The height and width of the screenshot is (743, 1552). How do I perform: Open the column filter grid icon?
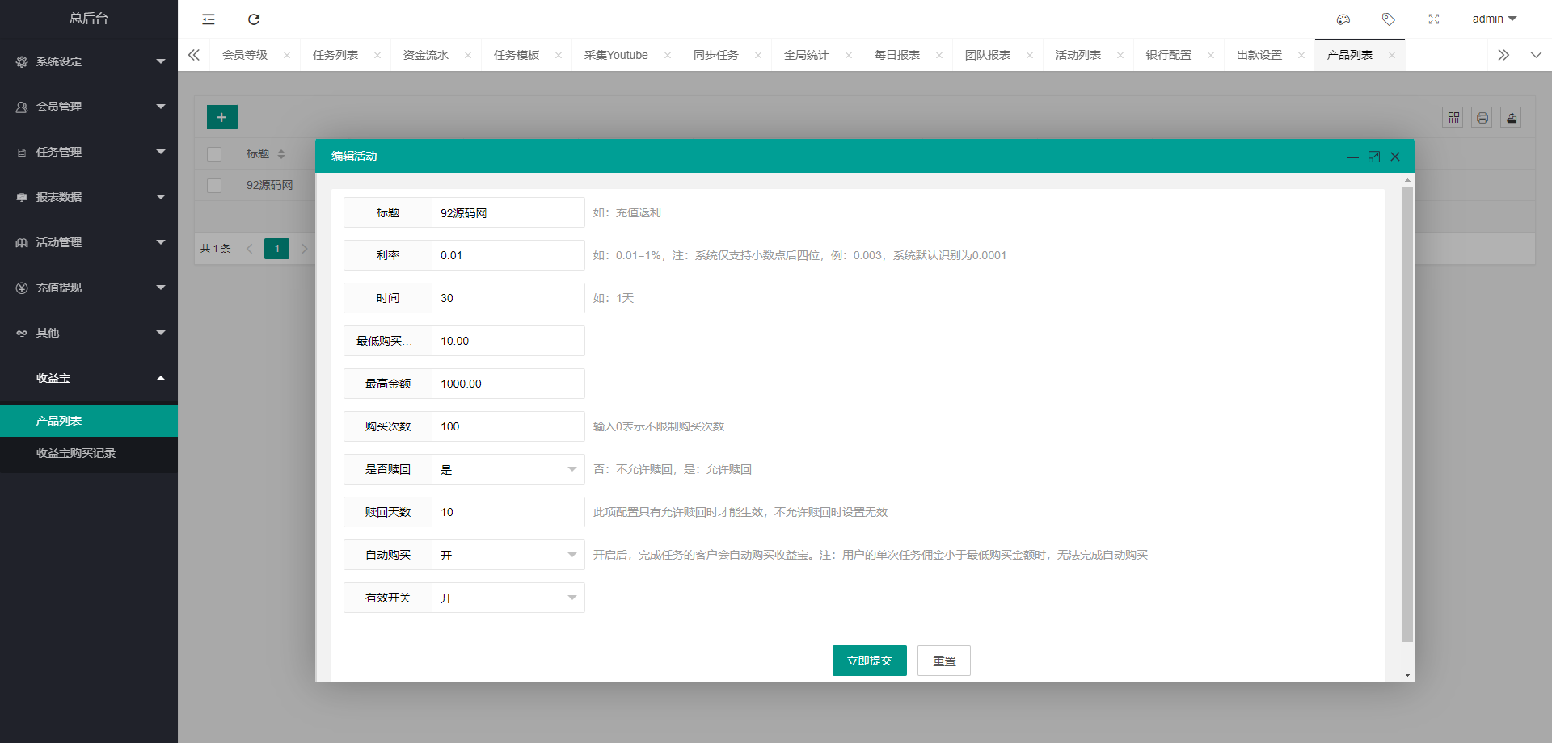[1453, 118]
